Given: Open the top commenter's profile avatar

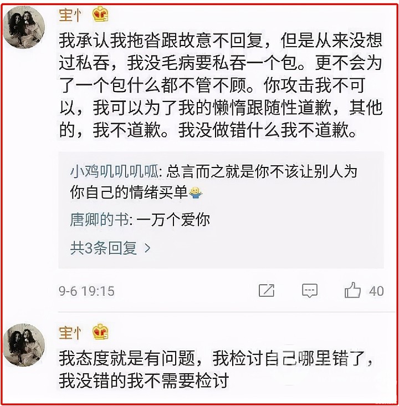Looking at the screenshot, I should tap(24, 27).
